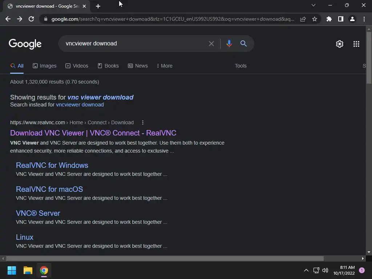372x279 pixels.
Task: Switch to Images results
Action: 45,66
